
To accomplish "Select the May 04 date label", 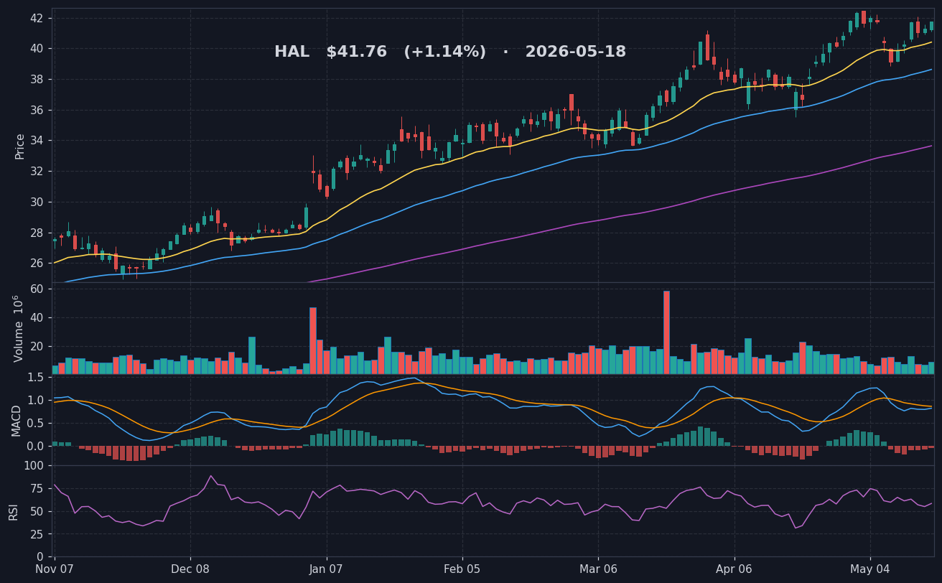I will (870, 570).
